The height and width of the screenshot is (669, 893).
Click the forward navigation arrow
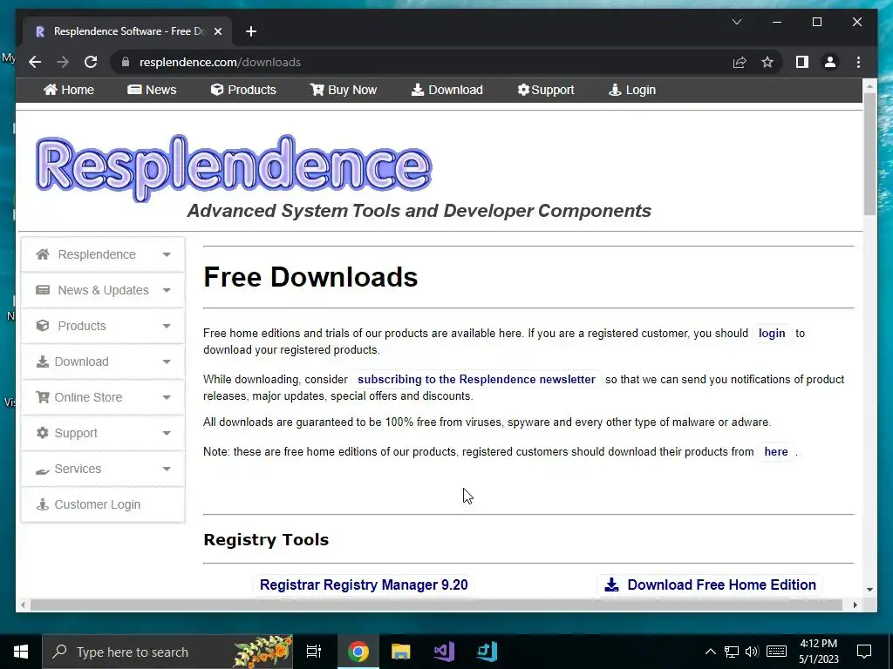tap(63, 62)
